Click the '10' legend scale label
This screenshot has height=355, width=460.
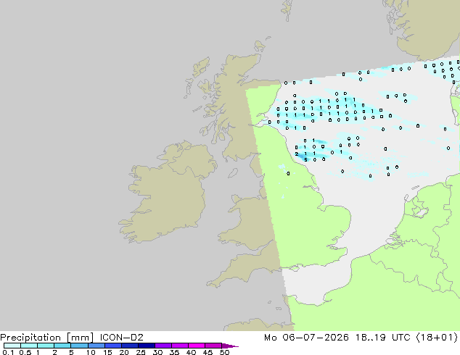point(91,352)
